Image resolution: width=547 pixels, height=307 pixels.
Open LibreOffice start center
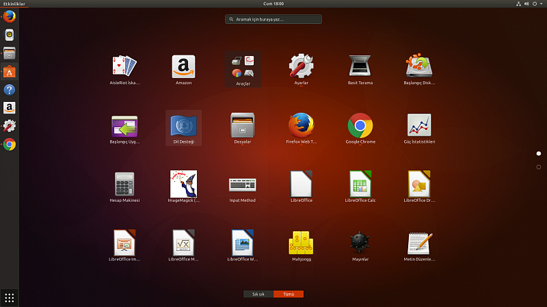click(x=302, y=187)
